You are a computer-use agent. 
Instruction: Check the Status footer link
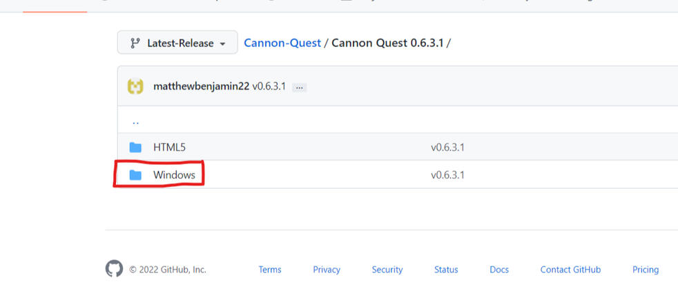tap(446, 270)
